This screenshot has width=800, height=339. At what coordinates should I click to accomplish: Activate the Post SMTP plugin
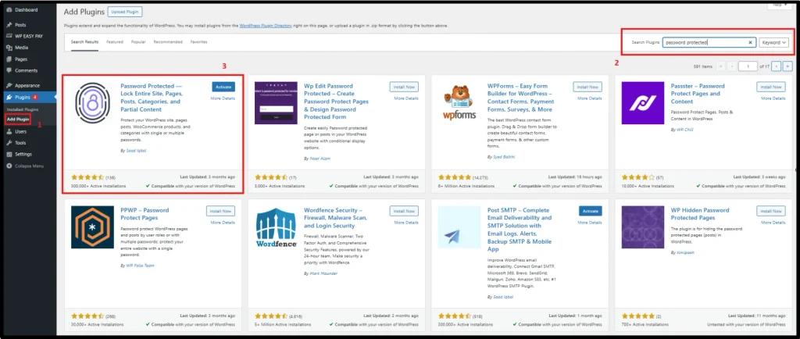click(x=591, y=211)
